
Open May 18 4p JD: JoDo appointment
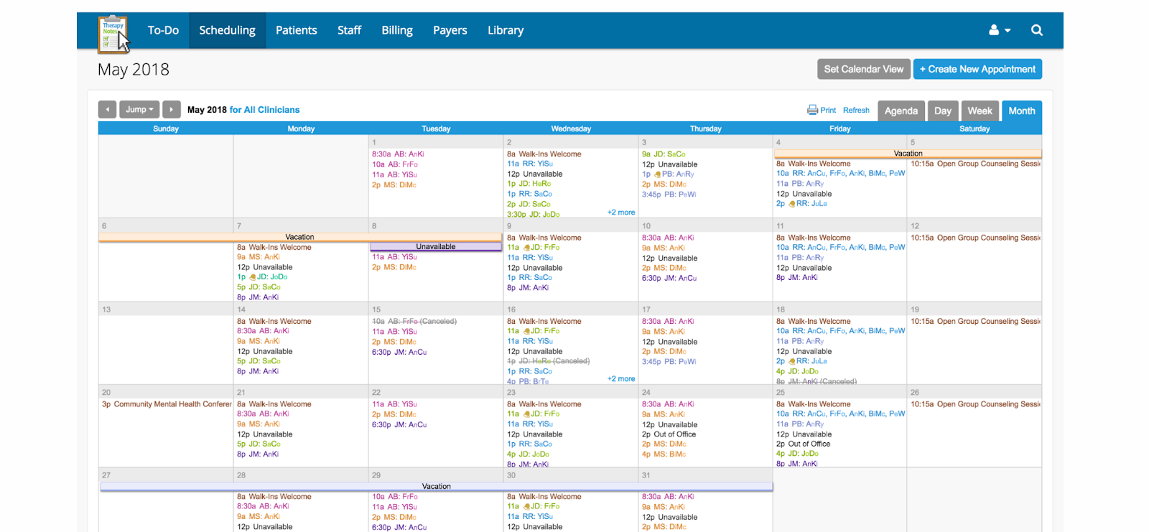click(797, 371)
